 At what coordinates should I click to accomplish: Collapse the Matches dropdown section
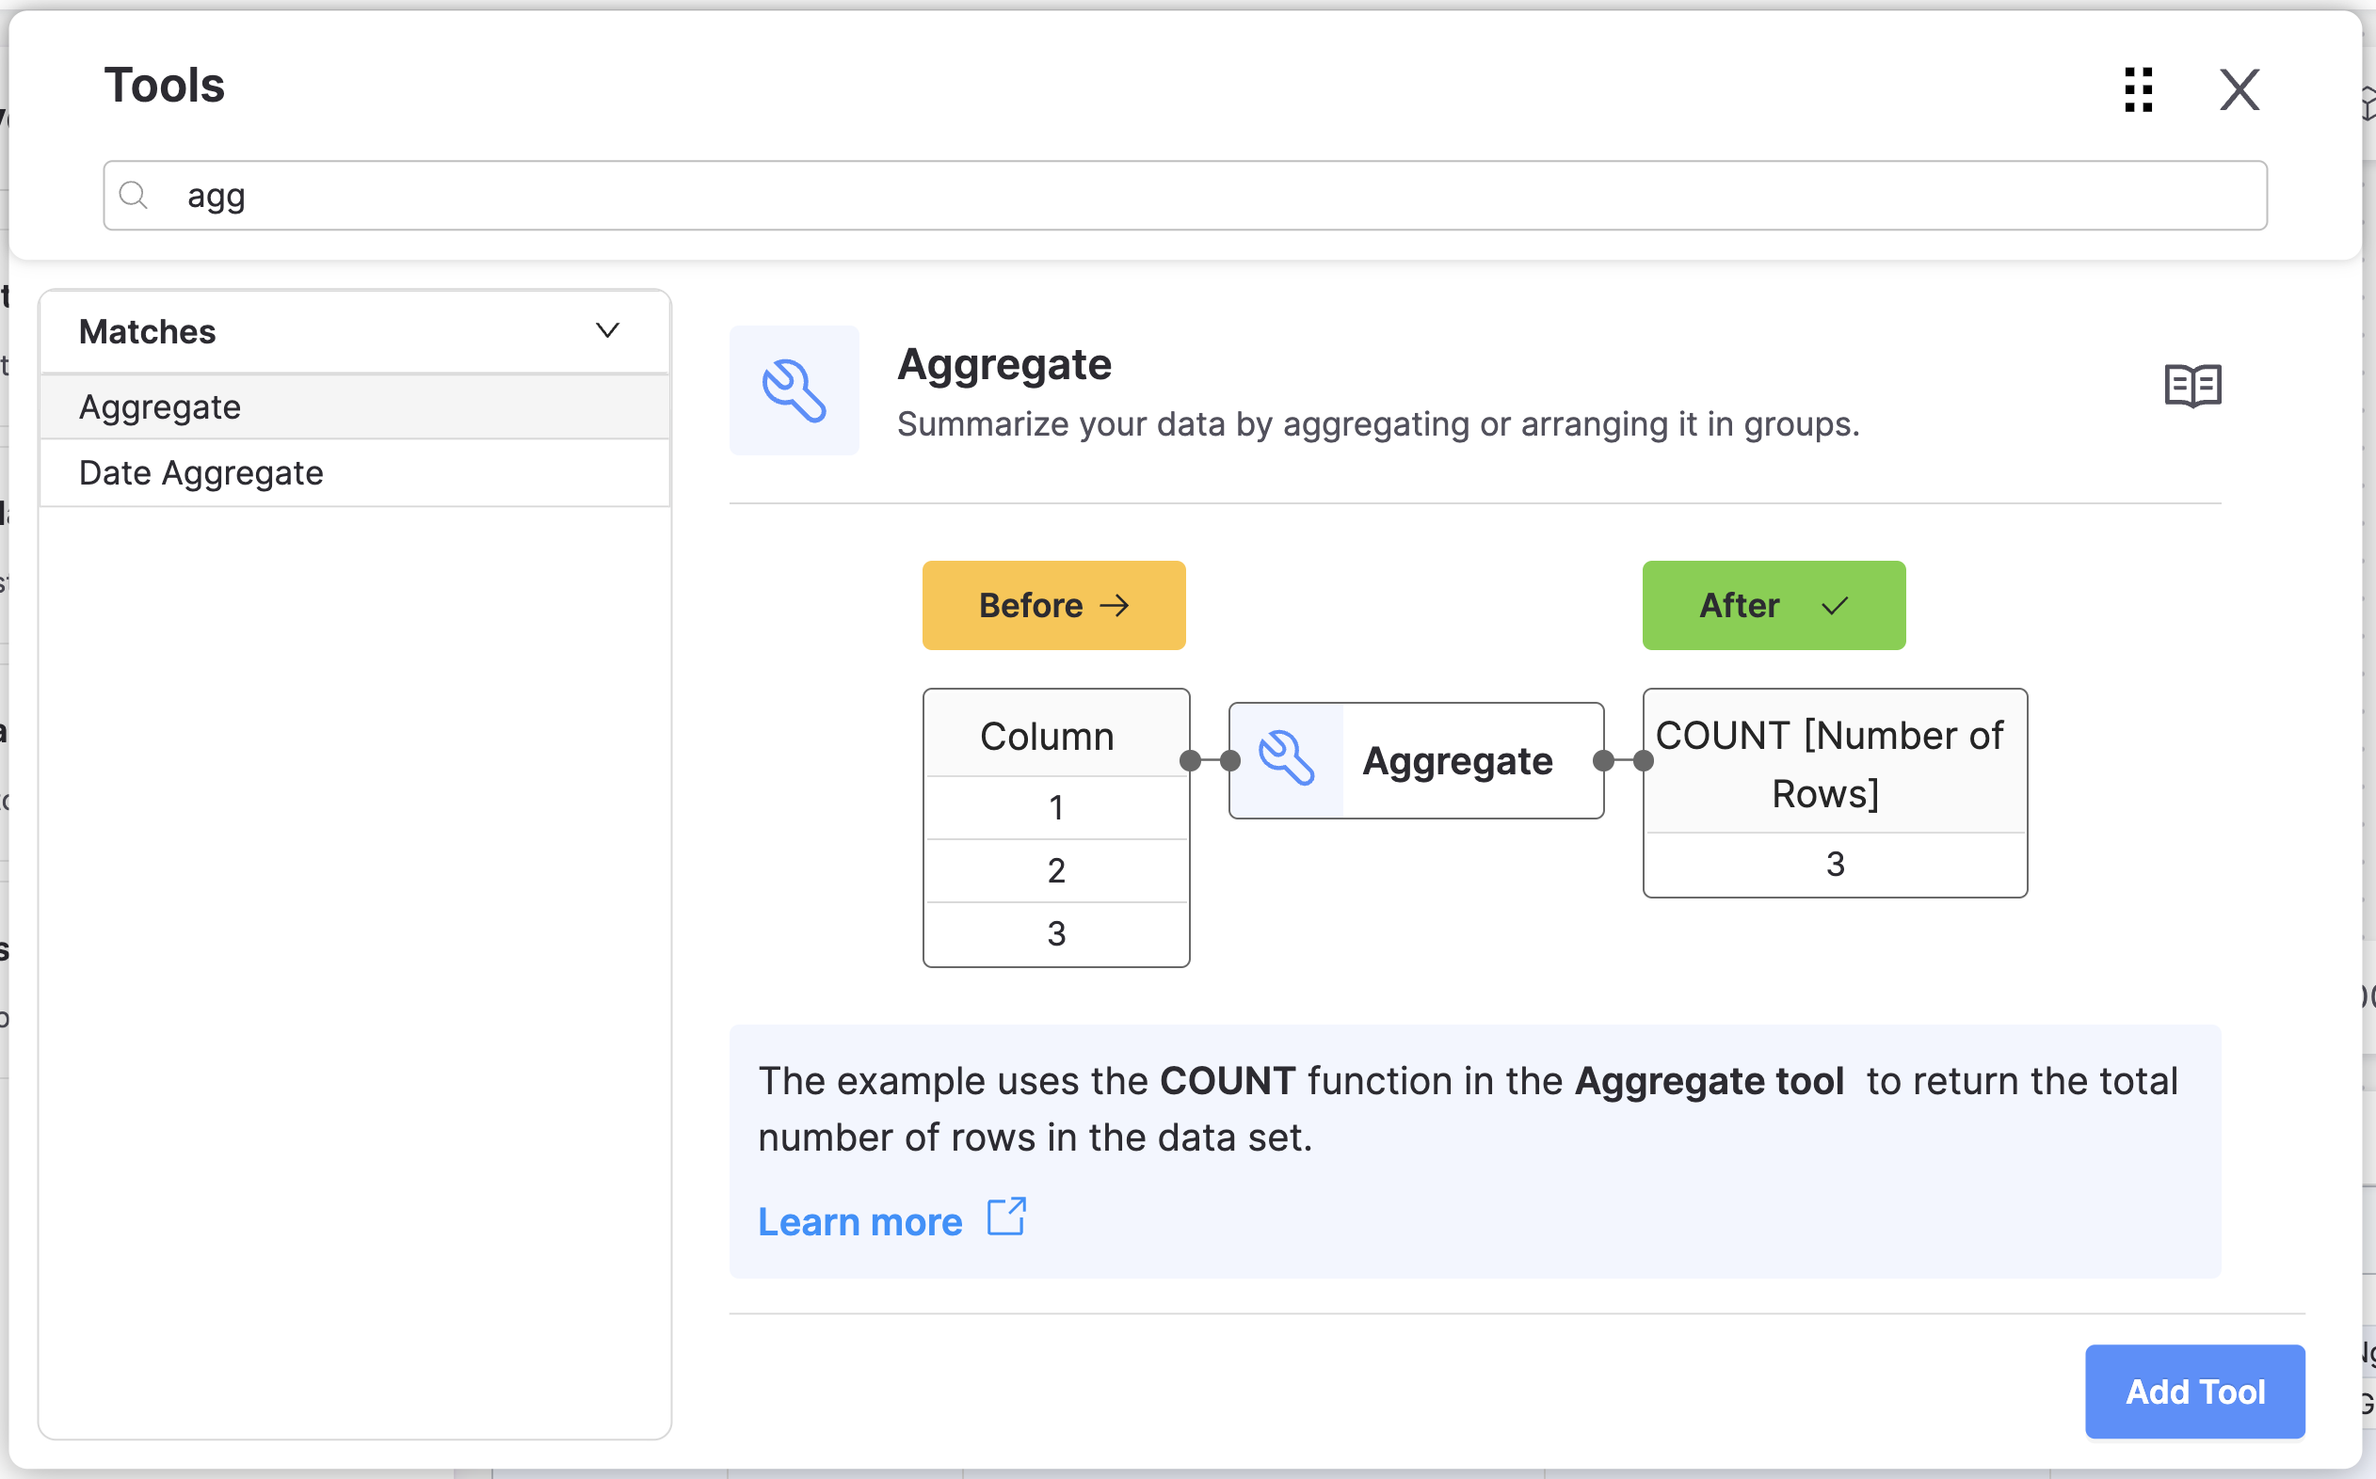click(607, 330)
